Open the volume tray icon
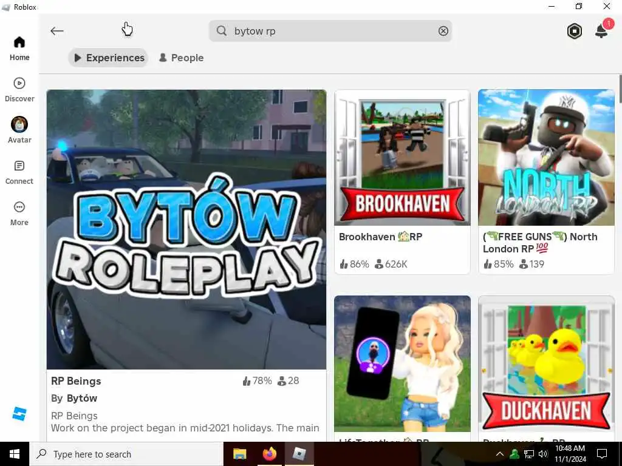Screen dimensions: 622x466 543,454
